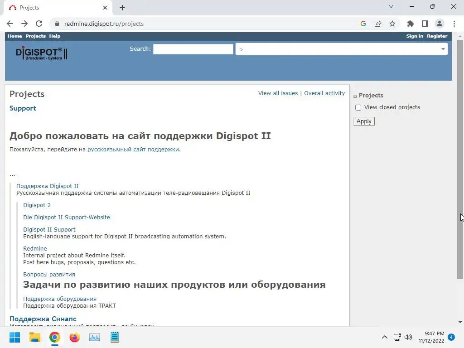Open the Chrome profile avatar
The image size is (464, 348).
(x=440, y=24)
